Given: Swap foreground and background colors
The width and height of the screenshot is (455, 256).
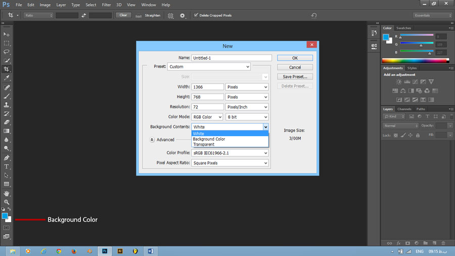Looking at the screenshot, I should (x=9, y=209).
